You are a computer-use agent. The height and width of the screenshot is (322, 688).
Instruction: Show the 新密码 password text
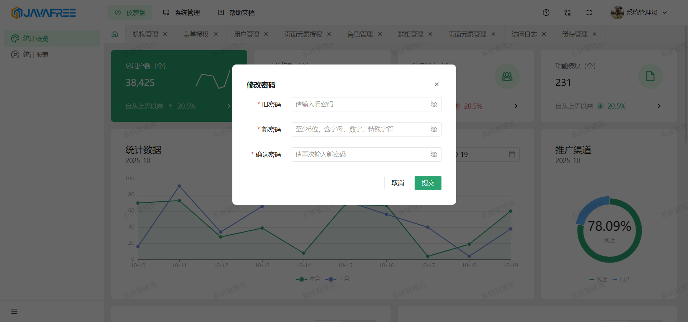click(434, 129)
